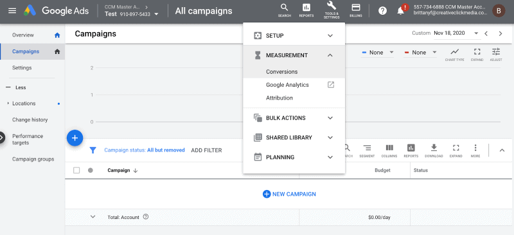Click the $0.00/day total budget value
The image size is (514, 235).
(x=379, y=217)
